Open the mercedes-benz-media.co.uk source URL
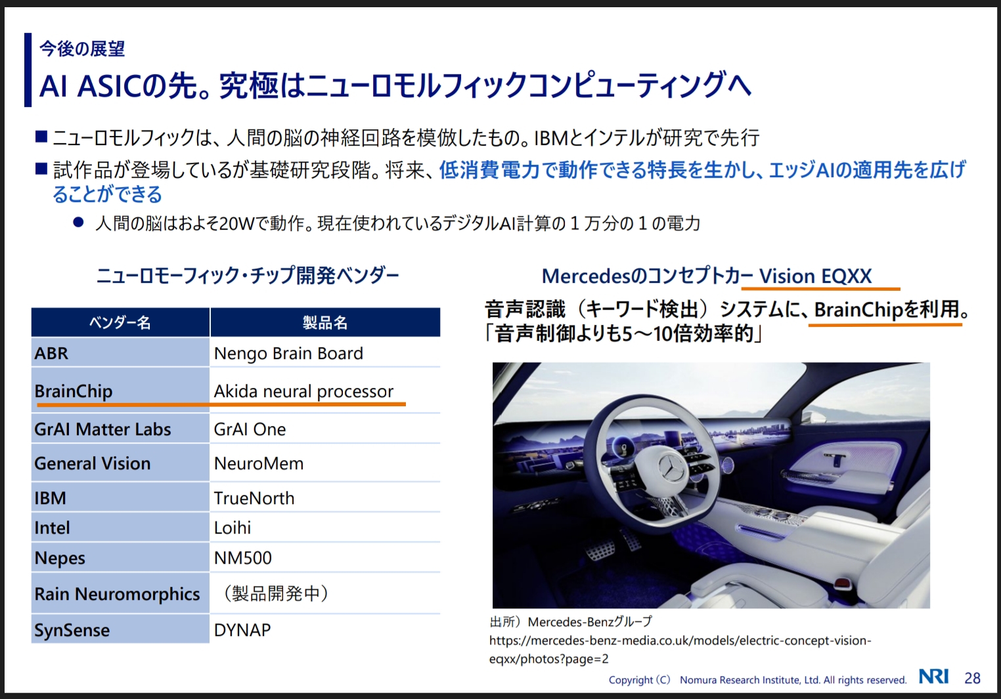Screen dimensions: 1001x699 (x=680, y=649)
